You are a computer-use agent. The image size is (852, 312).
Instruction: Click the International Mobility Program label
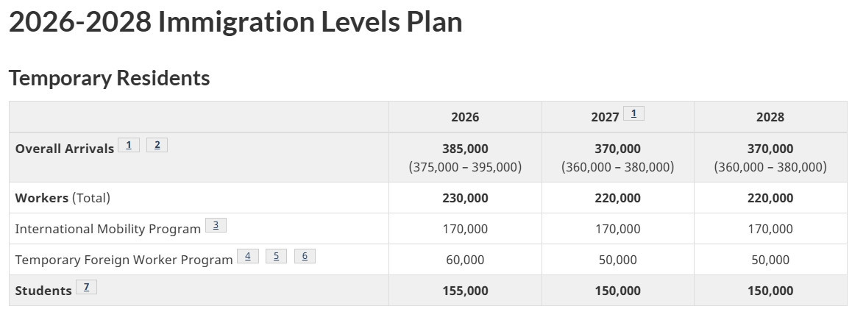107,229
